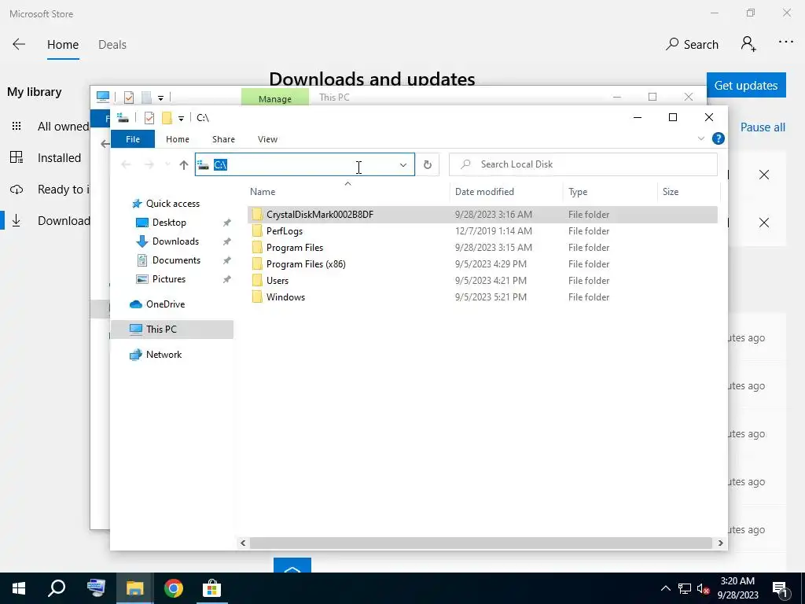Open the Deals tab in Microsoft Store
Image resolution: width=805 pixels, height=604 pixels.
[112, 45]
